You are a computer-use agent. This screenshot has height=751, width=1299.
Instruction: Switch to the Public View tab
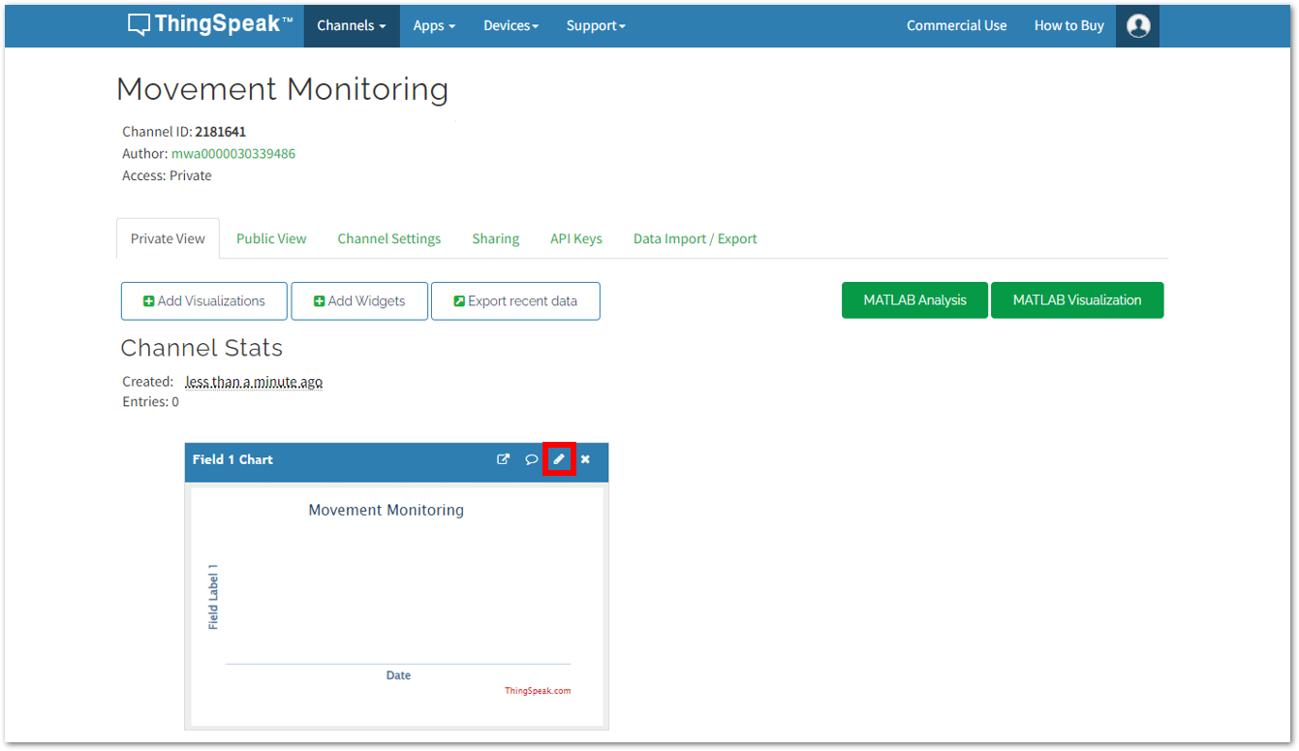click(x=271, y=238)
